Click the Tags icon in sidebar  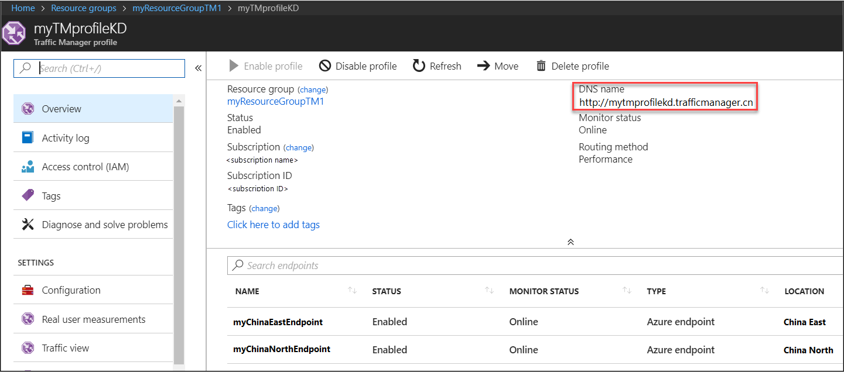[28, 196]
